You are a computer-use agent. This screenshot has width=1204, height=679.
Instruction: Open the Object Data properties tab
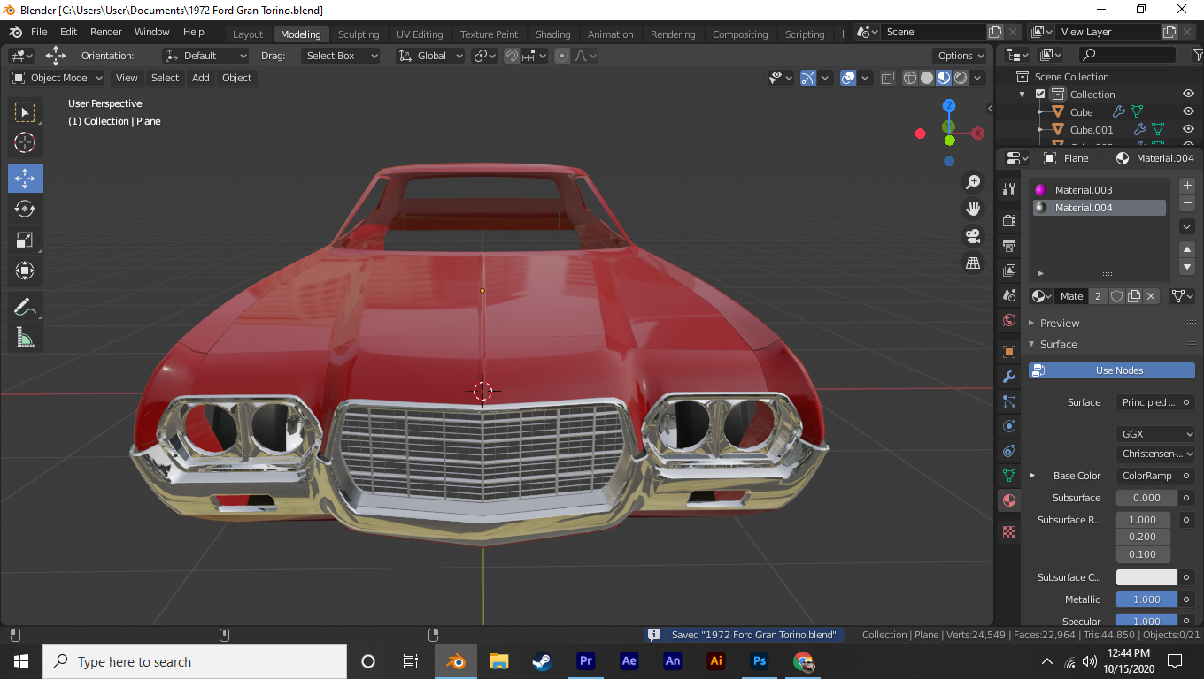click(1008, 476)
